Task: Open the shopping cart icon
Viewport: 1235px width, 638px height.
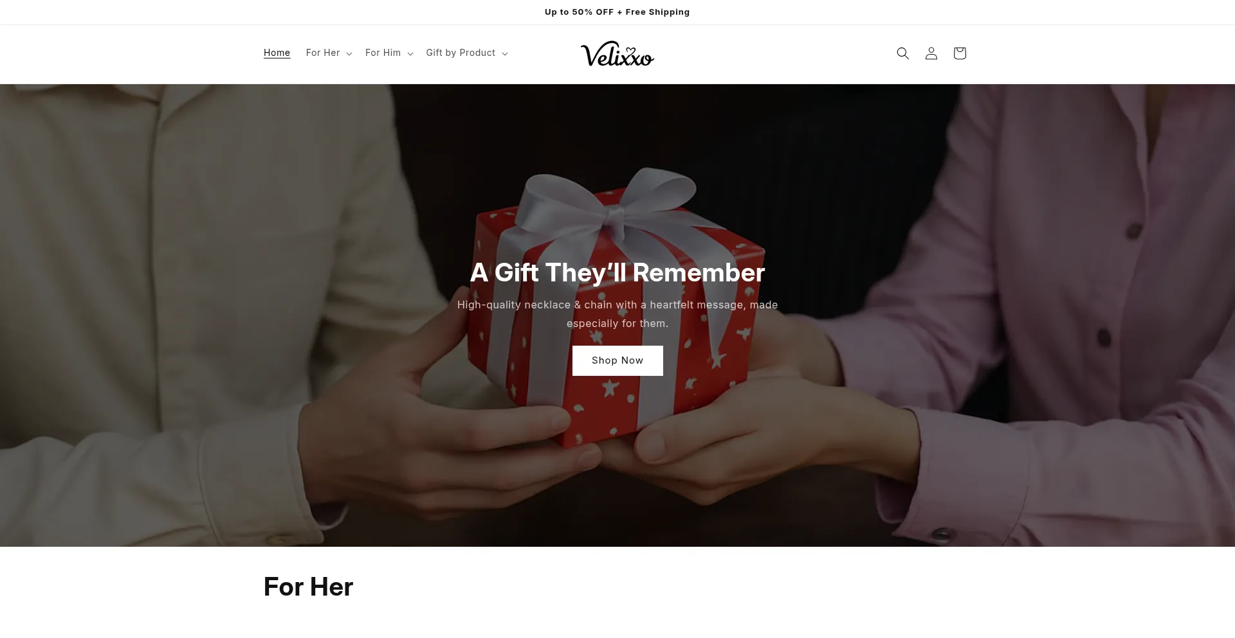Action: click(959, 53)
